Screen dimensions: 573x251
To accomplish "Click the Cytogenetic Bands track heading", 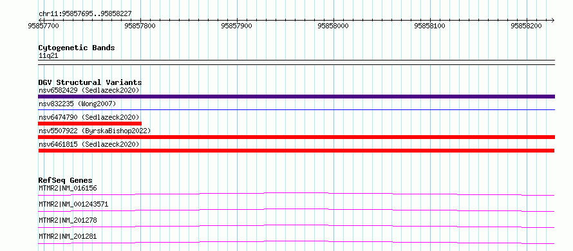I will [77, 48].
